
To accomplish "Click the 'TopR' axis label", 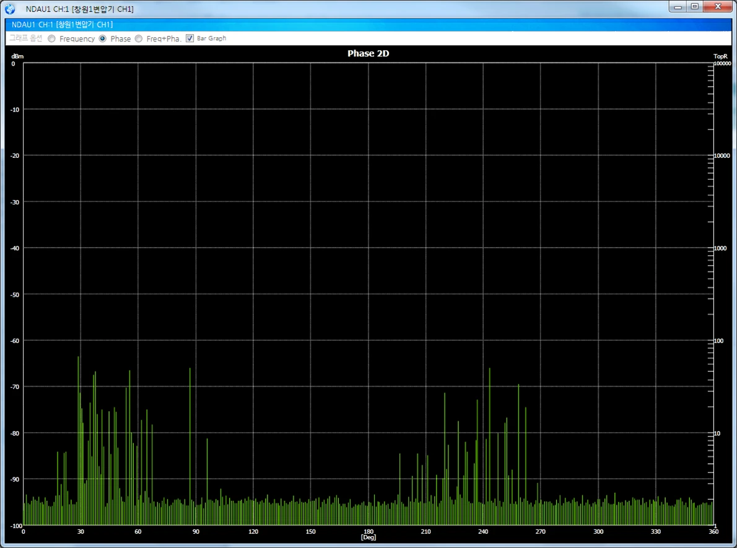I will (x=720, y=56).
